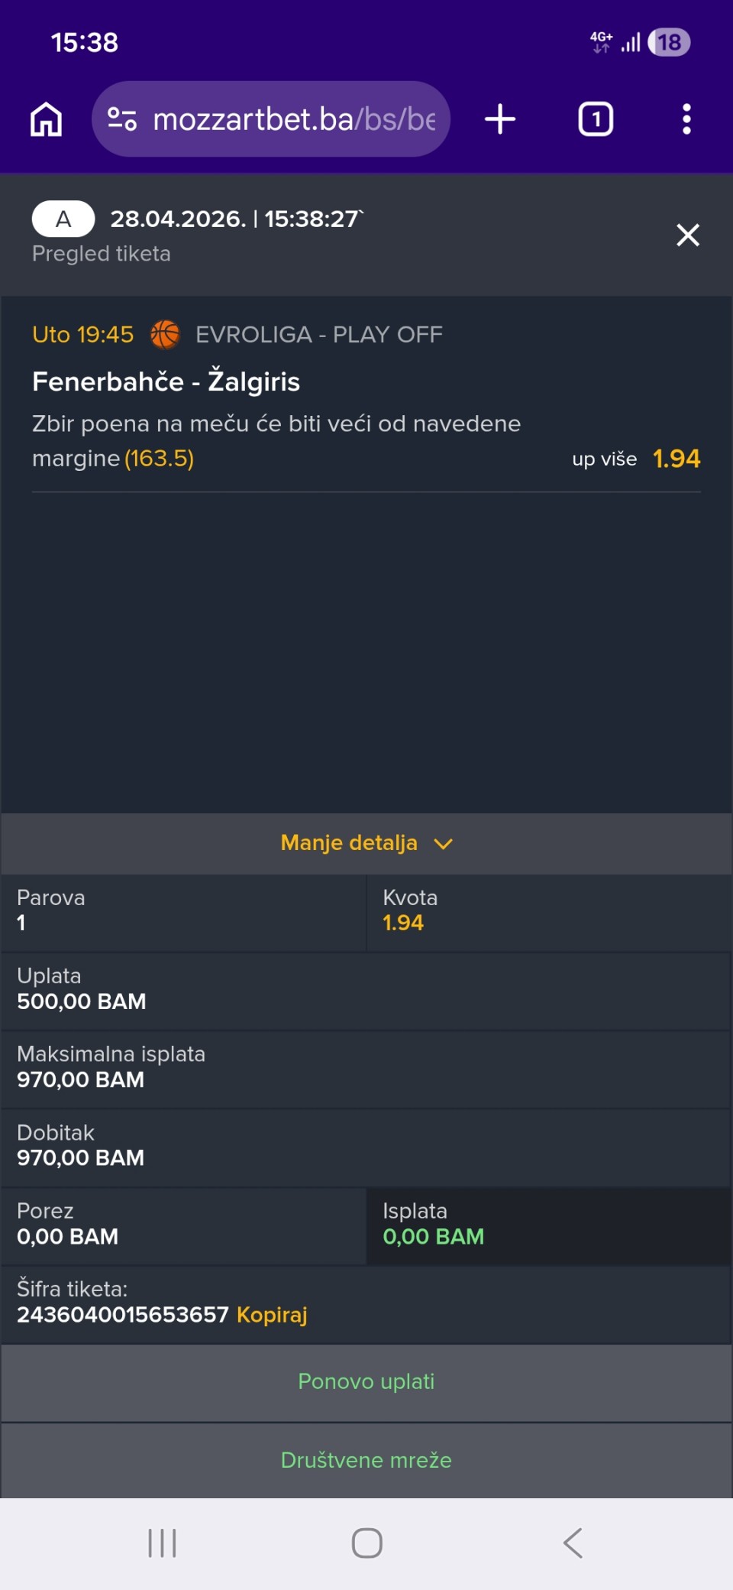733x1590 pixels.
Task: Click the mozzartbet.ba address bar
Action: (x=294, y=120)
